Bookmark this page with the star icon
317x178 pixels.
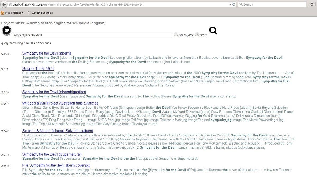[312, 4]
